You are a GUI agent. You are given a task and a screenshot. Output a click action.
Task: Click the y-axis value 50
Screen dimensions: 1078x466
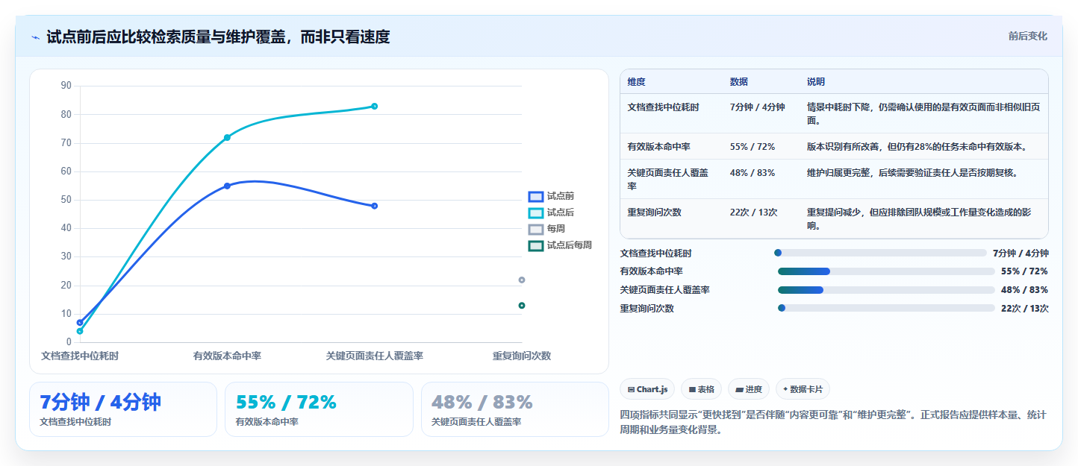tap(66, 200)
